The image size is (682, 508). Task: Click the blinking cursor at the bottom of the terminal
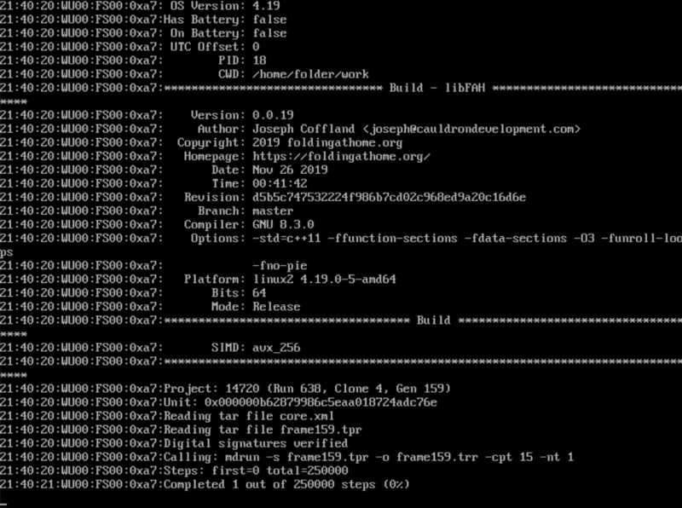point(3,505)
